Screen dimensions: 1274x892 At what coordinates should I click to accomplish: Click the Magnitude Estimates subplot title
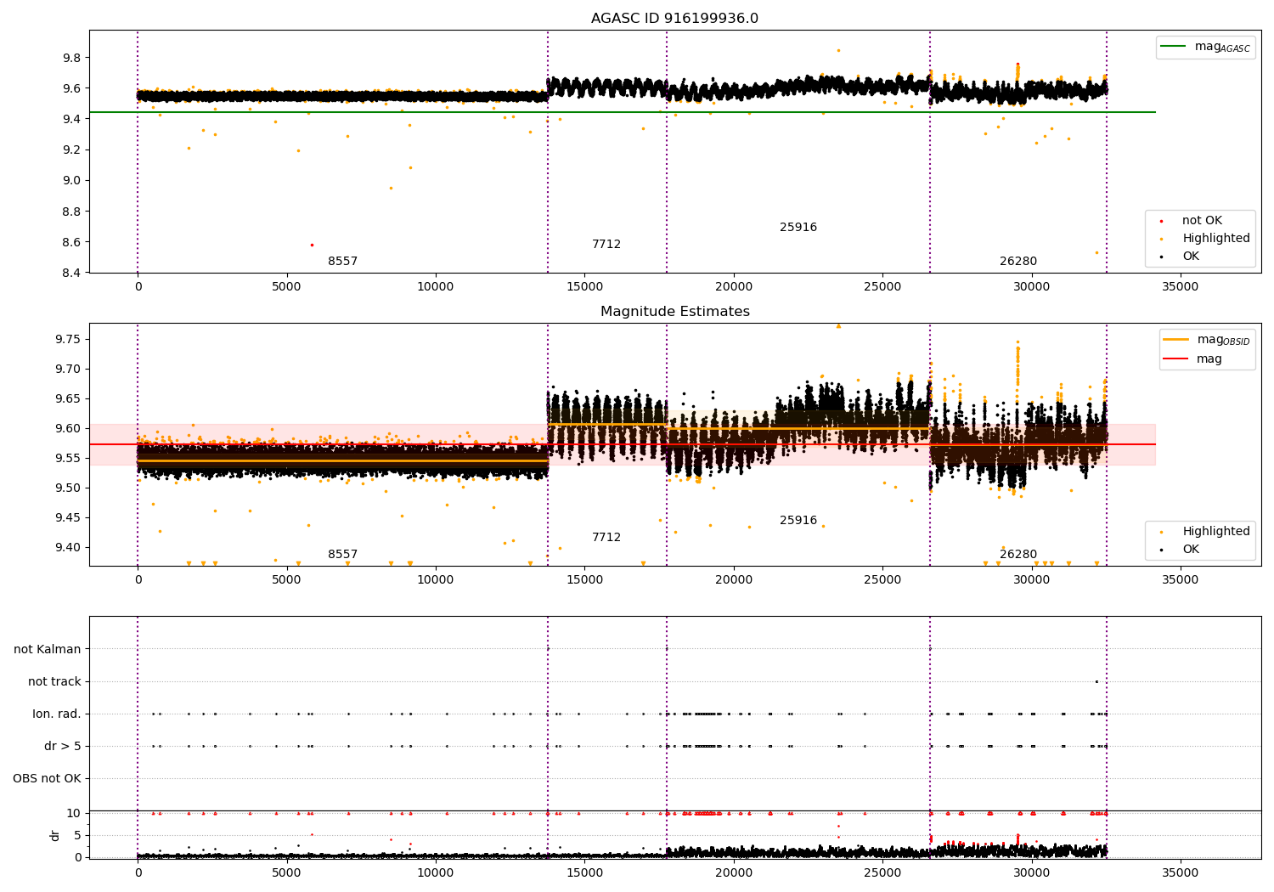(x=674, y=312)
